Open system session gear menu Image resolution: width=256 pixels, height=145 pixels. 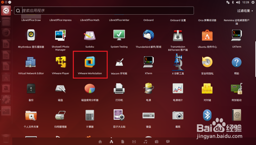click(x=253, y=2)
